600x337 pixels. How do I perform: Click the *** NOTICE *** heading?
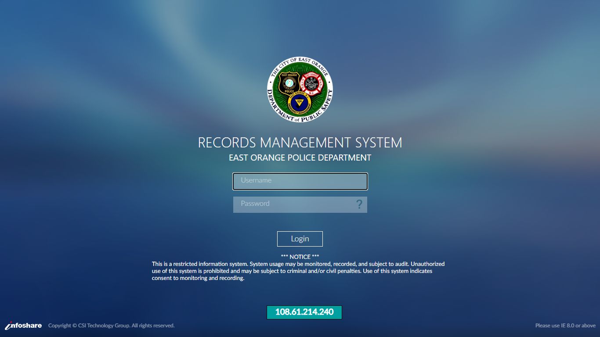tap(300, 257)
